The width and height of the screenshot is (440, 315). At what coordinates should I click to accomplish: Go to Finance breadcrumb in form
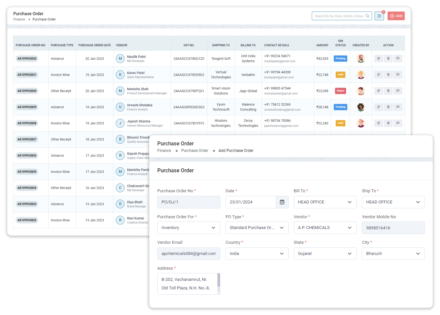164,151
